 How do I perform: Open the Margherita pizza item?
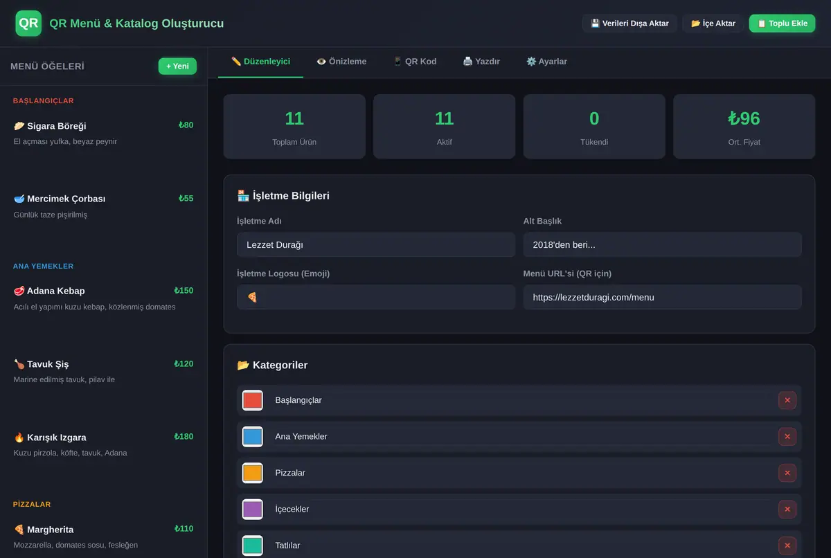pos(104,537)
